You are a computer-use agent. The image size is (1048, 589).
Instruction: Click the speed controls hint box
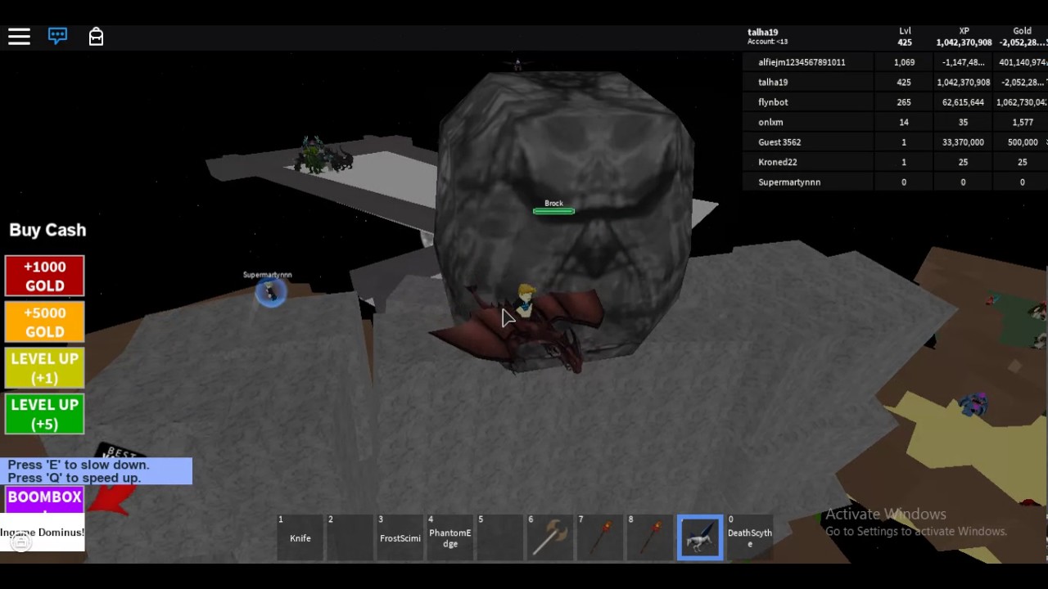96,471
